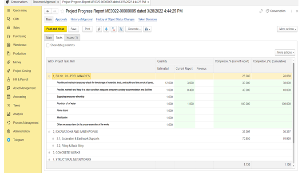
Task: Go back with the left arrow button
Action: (x=48, y=11)
